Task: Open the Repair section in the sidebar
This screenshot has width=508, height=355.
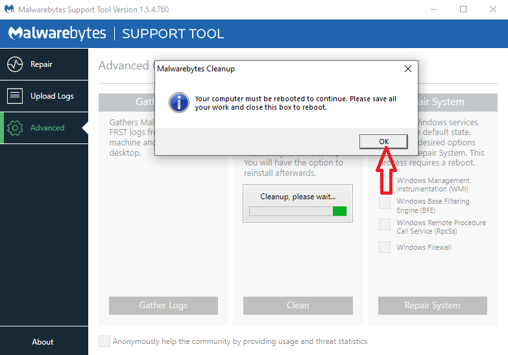Action: point(44,64)
